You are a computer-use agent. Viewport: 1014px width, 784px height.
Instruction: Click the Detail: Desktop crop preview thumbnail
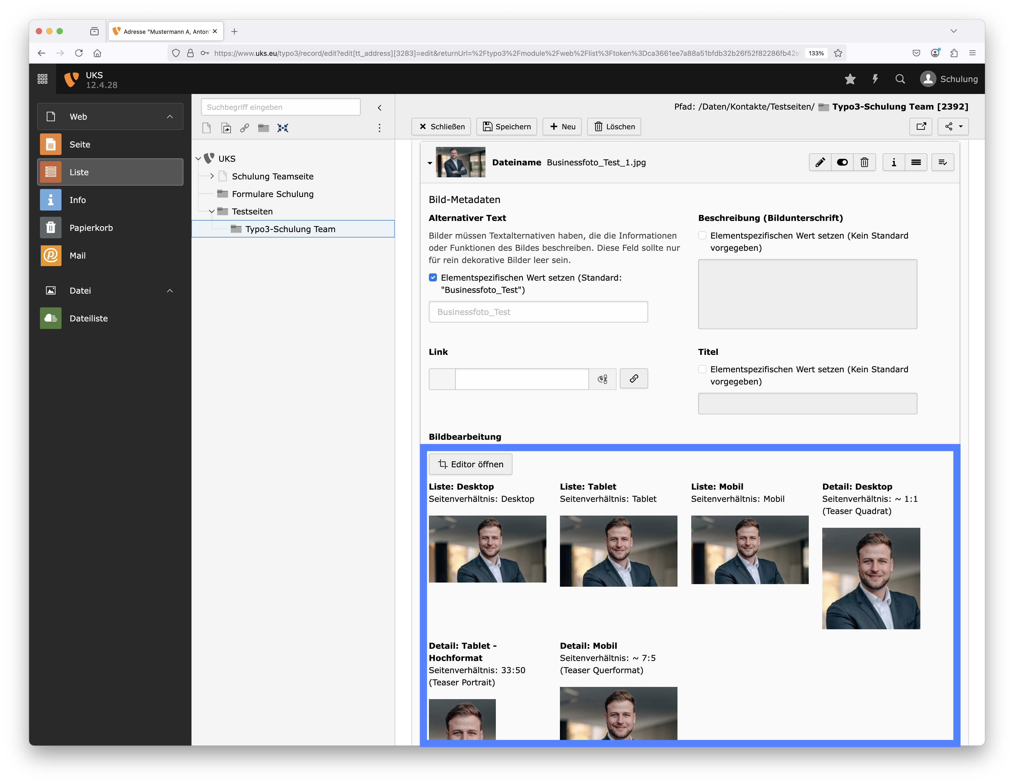[871, 578]
